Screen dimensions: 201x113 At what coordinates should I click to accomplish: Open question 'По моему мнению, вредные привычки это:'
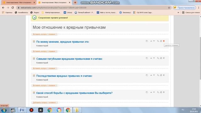[x=63, y=42]
